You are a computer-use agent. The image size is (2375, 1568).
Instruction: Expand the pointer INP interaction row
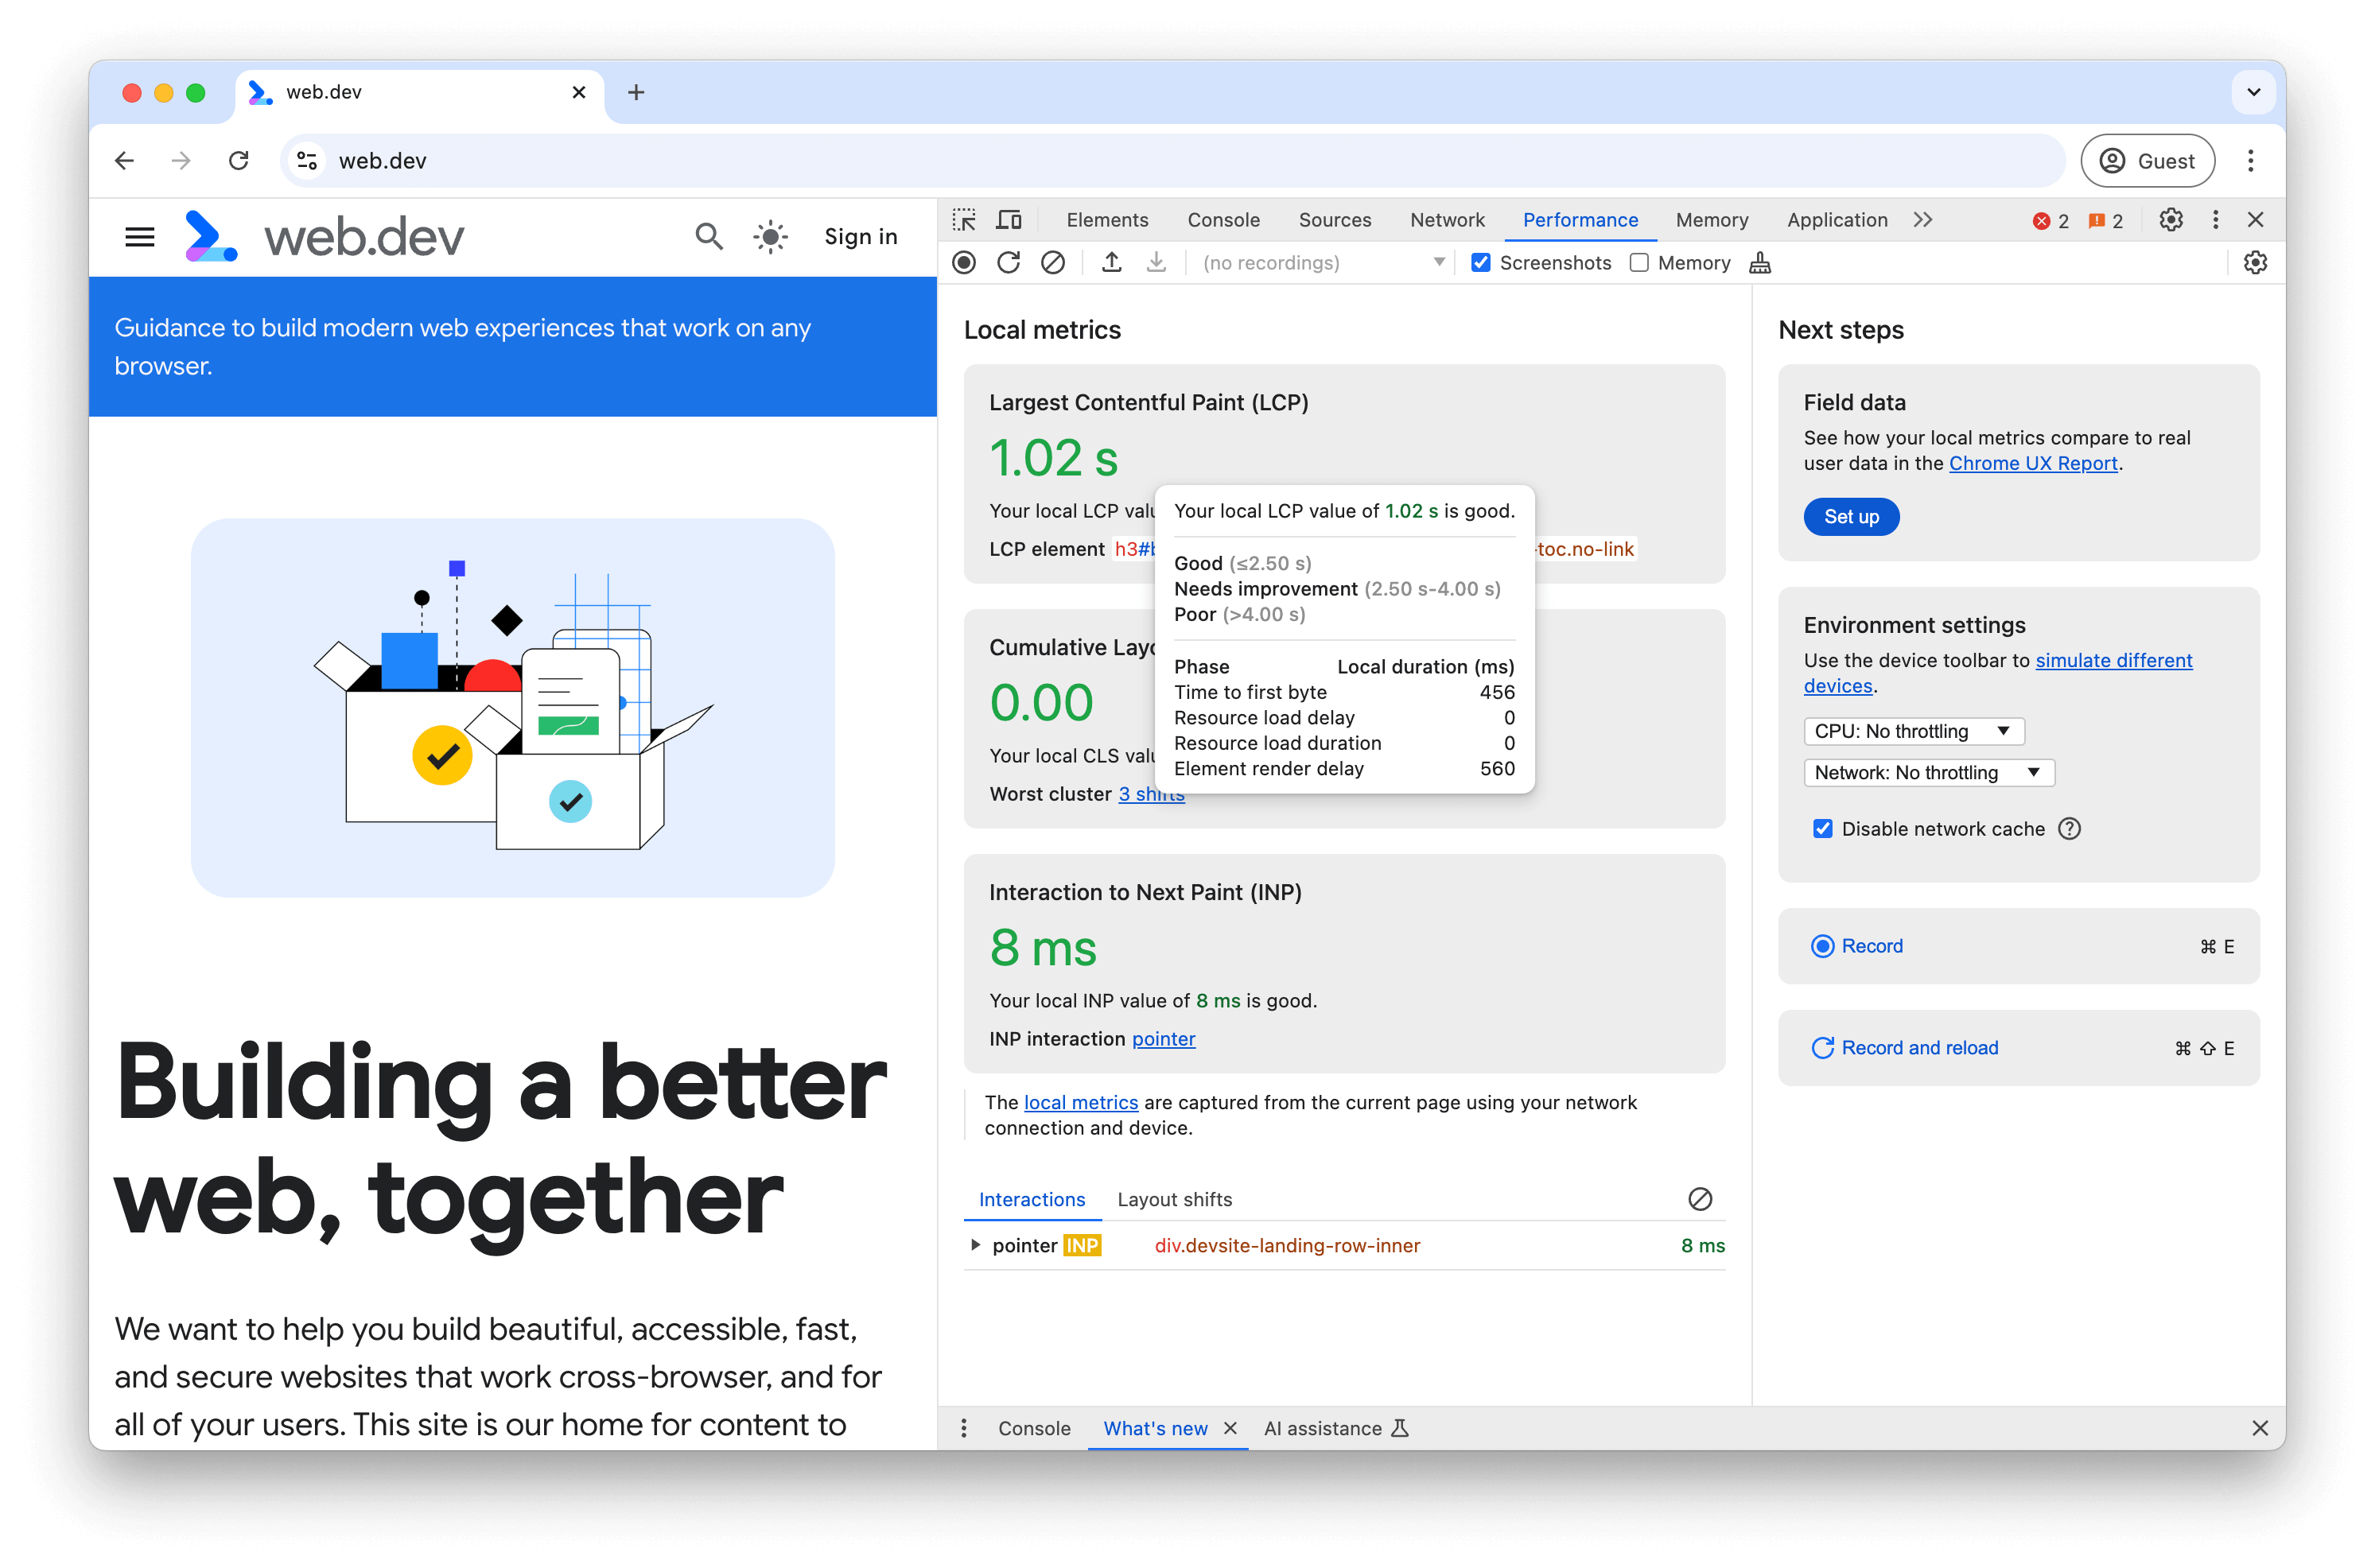[977, 1244]
